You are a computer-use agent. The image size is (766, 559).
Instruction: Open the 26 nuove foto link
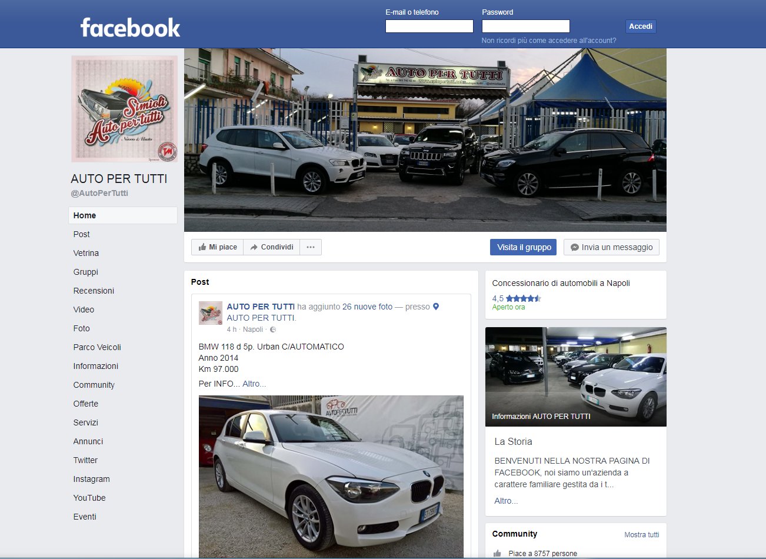[x=367, y=307]
